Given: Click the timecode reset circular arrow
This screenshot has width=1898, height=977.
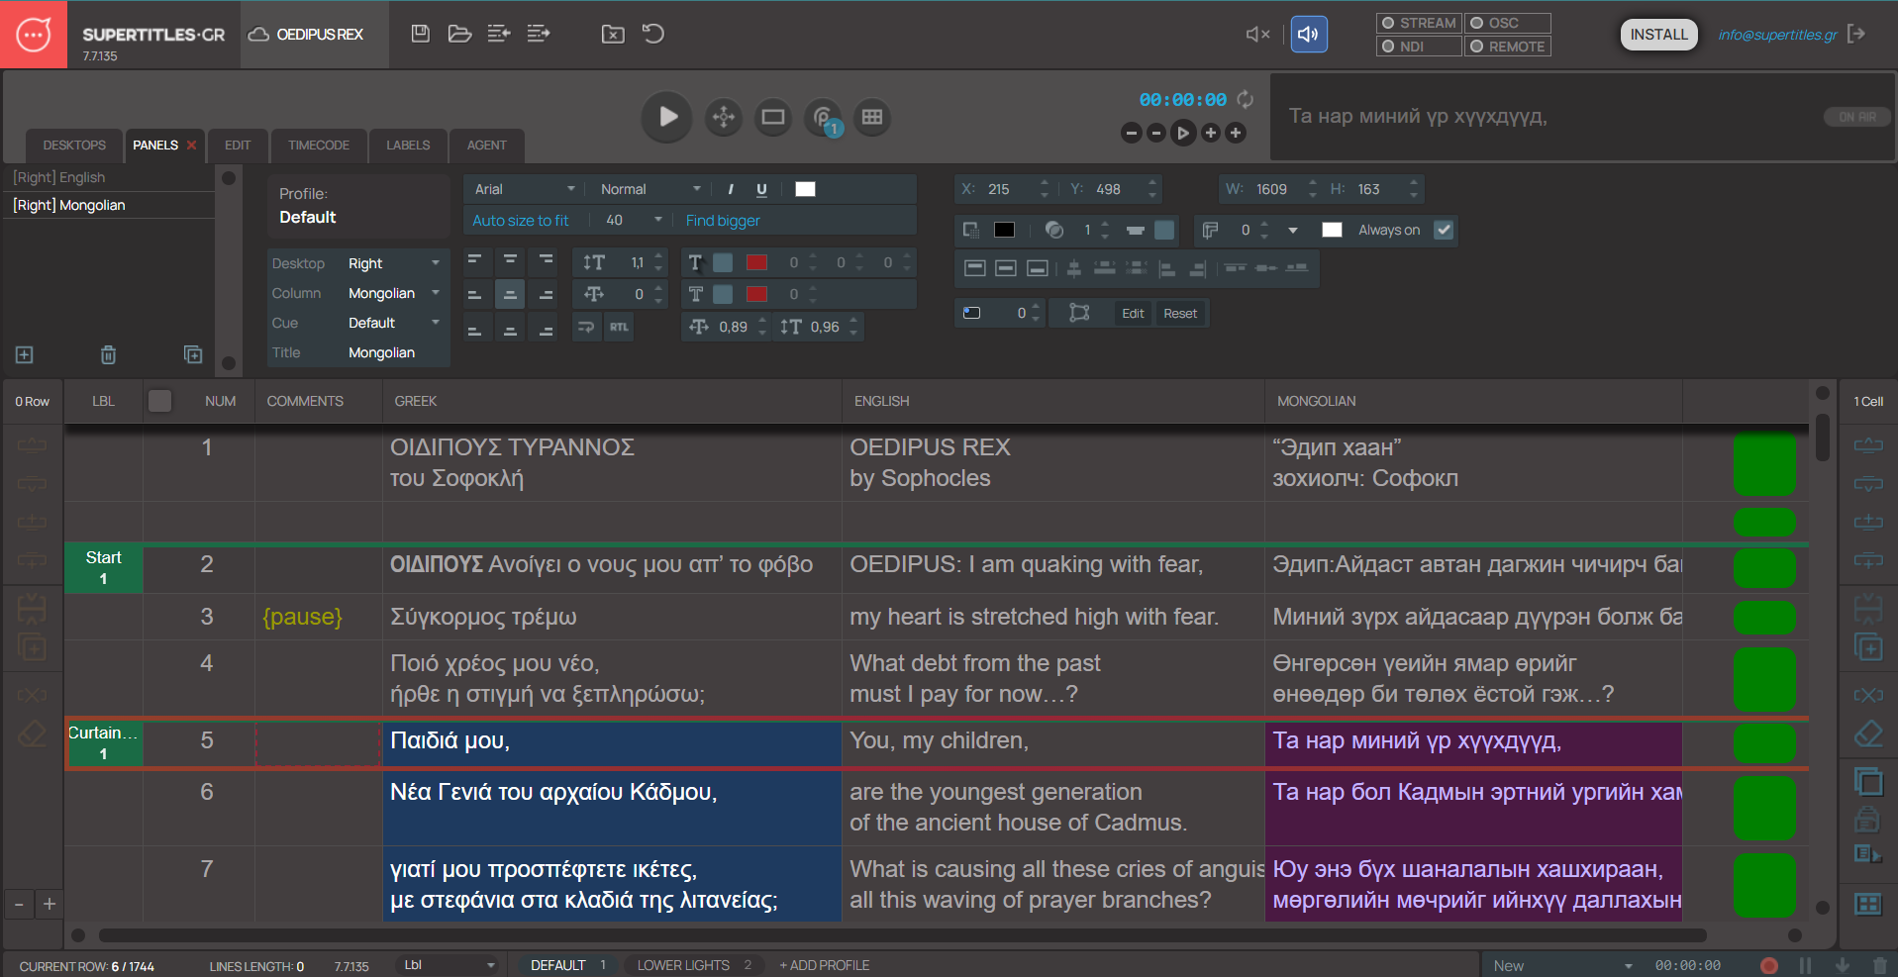Looking at the screenshot, I should 1246,99.
